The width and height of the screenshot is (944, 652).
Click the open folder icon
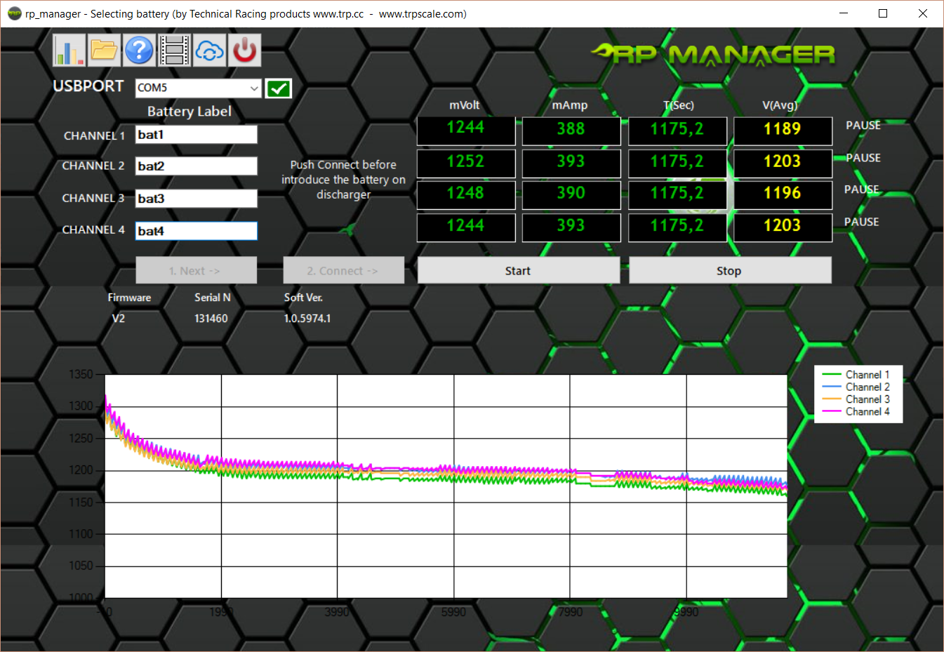[104, 50]
